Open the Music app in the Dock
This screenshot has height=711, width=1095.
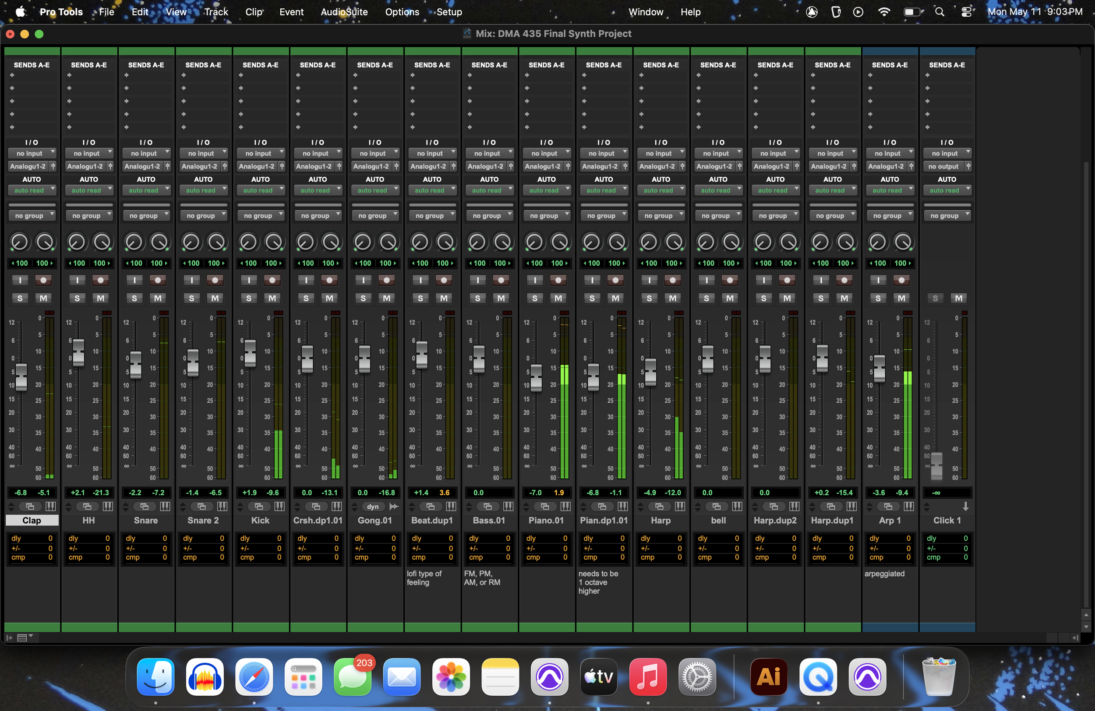(648, 676)
